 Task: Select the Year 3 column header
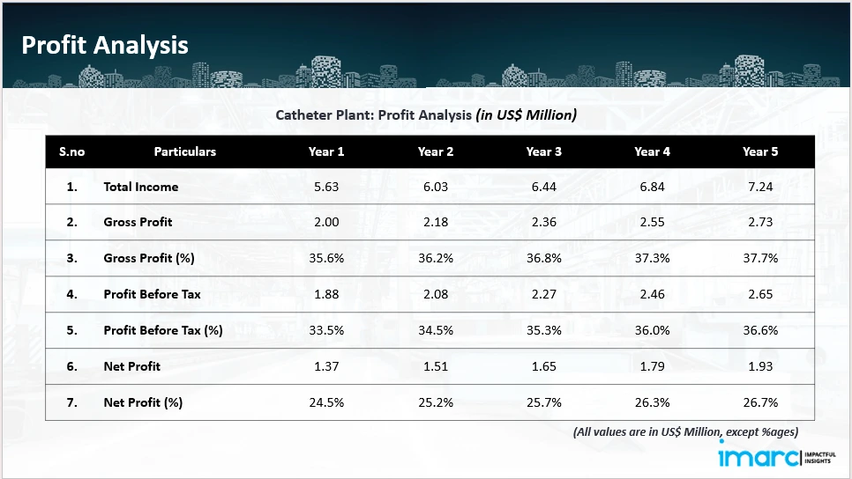(544, 151)
